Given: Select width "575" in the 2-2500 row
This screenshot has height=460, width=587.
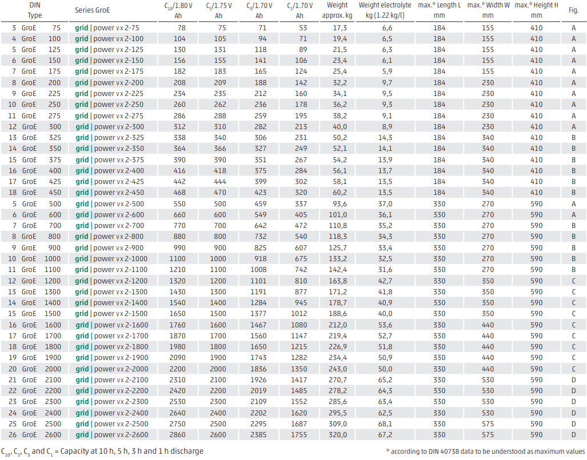Looking at the screenshot, I should [488, 424].
